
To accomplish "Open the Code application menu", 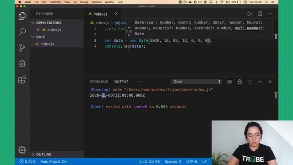I will click(x=27, y=2).
